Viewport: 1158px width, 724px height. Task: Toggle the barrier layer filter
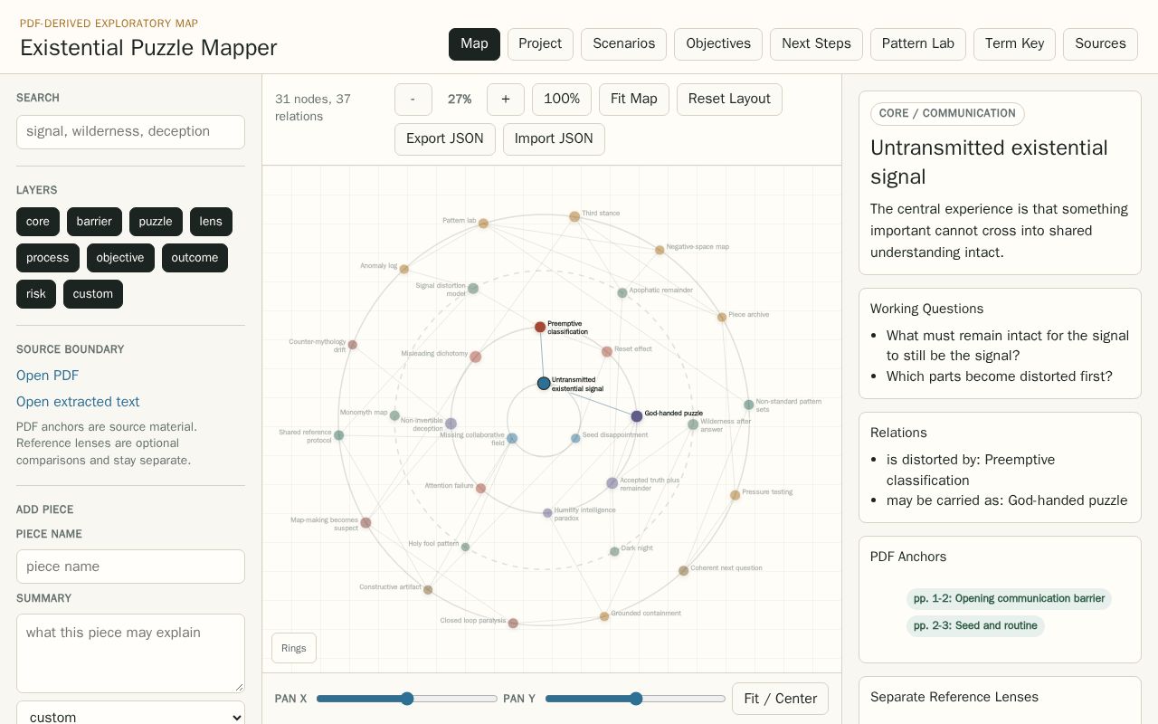point(94,222)
